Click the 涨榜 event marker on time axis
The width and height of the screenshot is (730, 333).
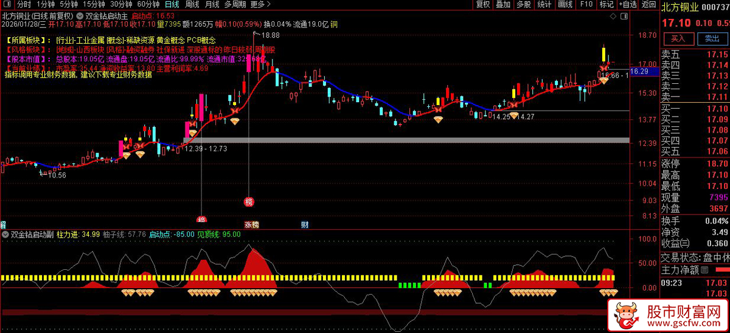point(252,224)
